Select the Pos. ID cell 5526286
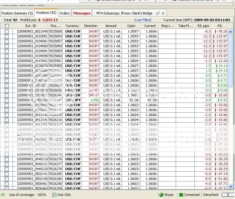The height and width of the screenshot is (199, 235). (55, 179)
